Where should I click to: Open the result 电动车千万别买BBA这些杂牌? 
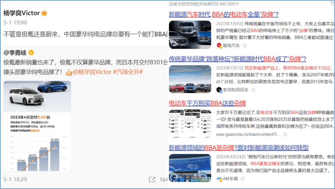(207, 103)
